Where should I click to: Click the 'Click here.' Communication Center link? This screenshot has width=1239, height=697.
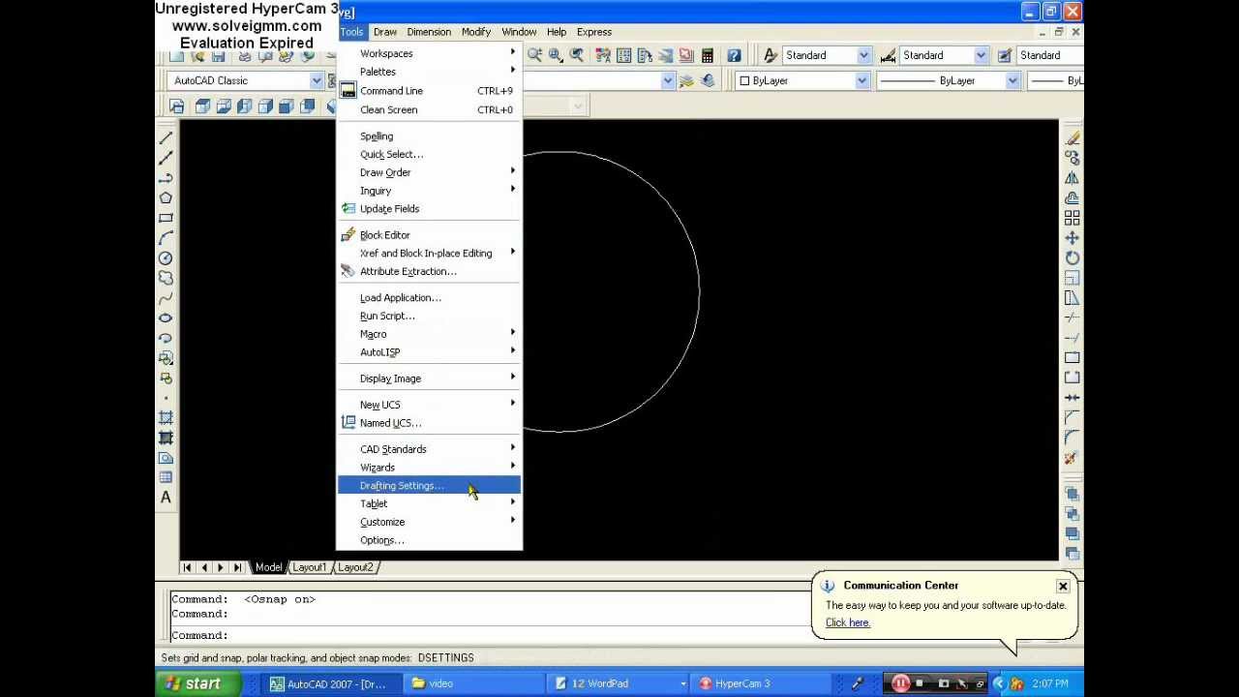tap(848, 622)
